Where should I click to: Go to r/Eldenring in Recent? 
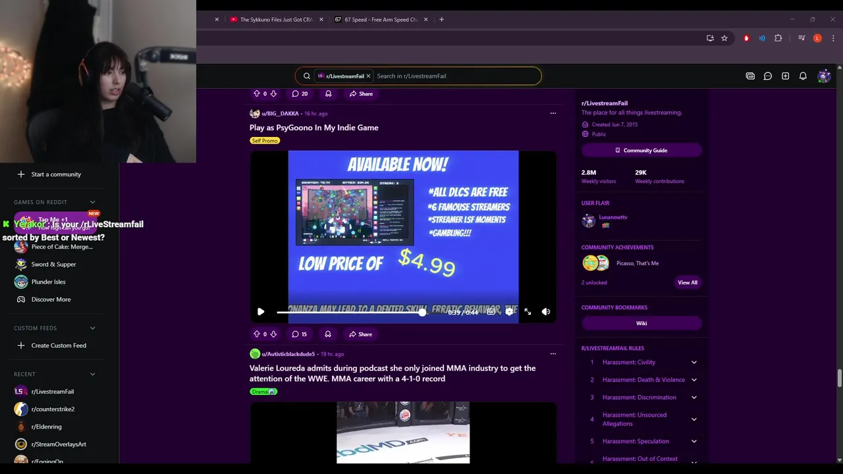point(46,427)
